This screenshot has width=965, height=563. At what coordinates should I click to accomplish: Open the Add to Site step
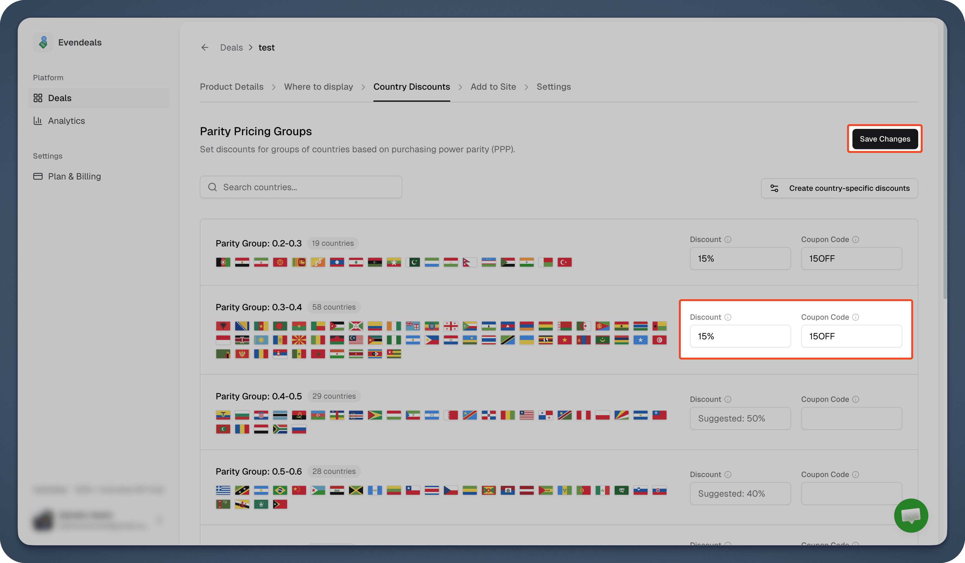point(493,87)
